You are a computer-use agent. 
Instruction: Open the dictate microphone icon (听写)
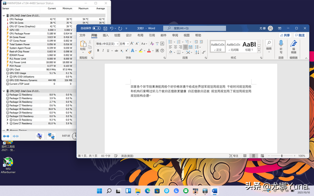[281, 46]
